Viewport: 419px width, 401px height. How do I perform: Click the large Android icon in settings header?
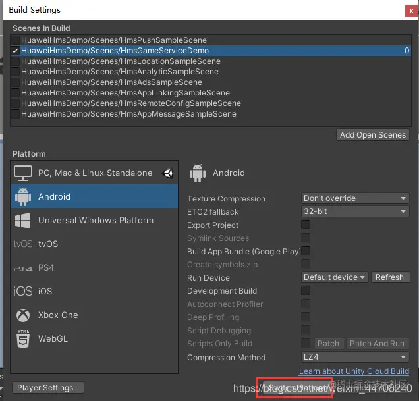click(x=198, y=173)
